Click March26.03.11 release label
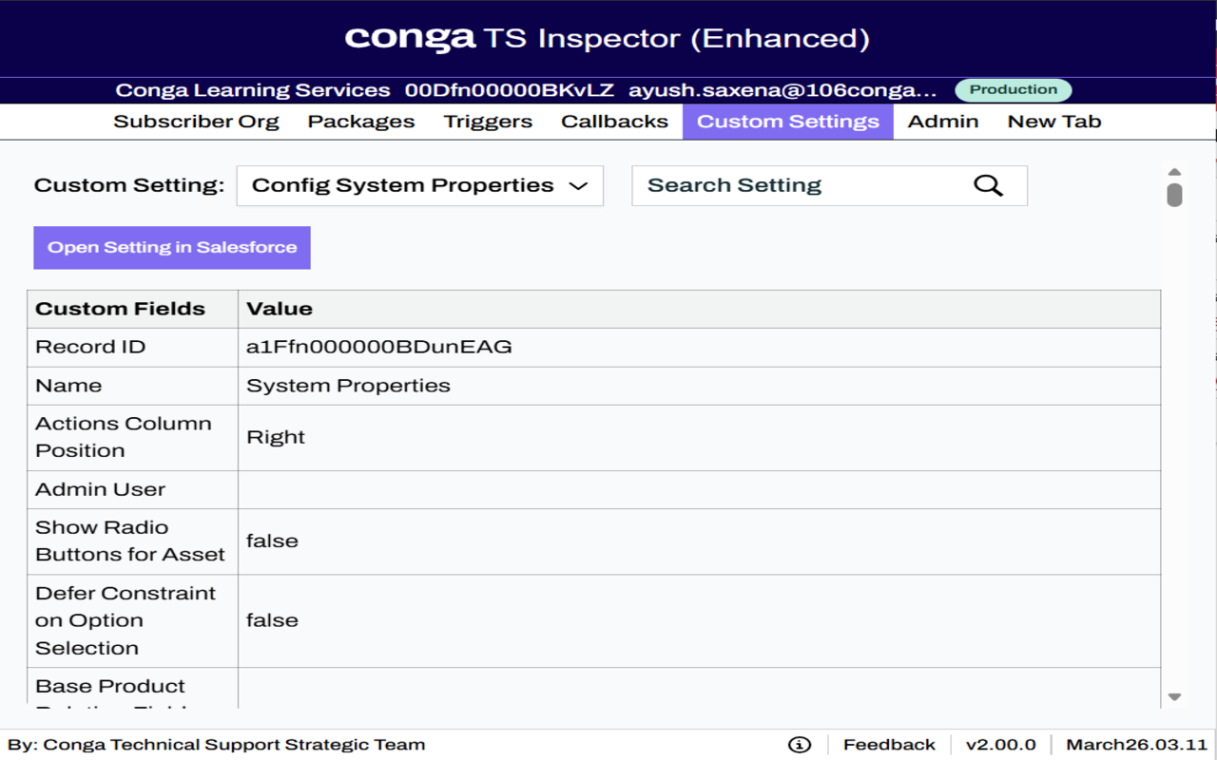This screenshot has height=760, width=1217. pos(1136,745)
